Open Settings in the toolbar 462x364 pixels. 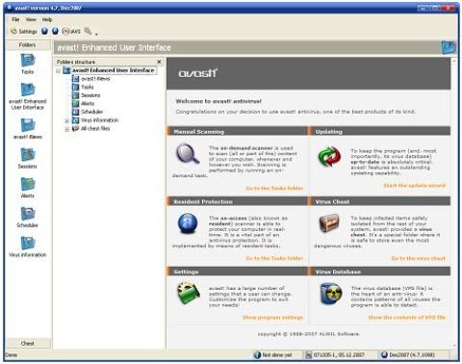pyautogui.click(x=23, y=32)
